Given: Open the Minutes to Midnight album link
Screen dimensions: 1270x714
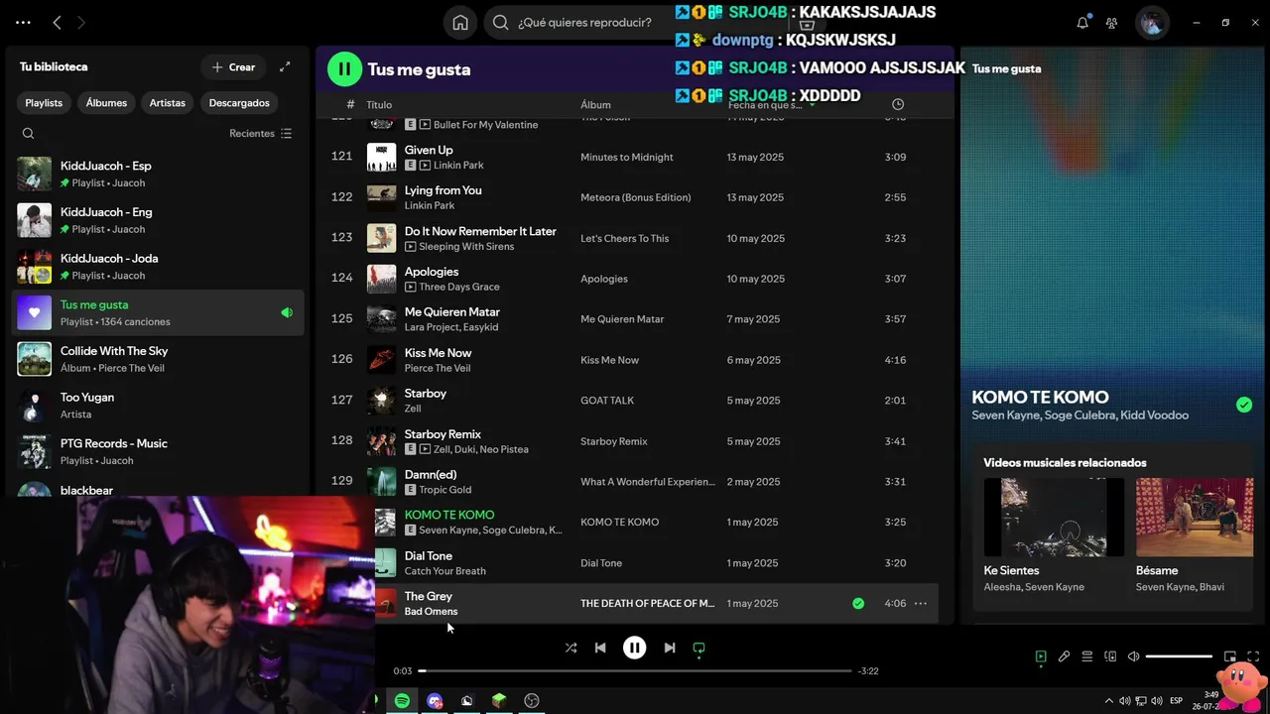Looking at the screenshot, I should (x=626, y=157).
